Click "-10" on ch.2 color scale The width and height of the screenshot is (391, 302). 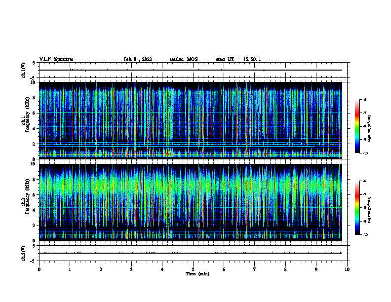click(x=365, y=235)
